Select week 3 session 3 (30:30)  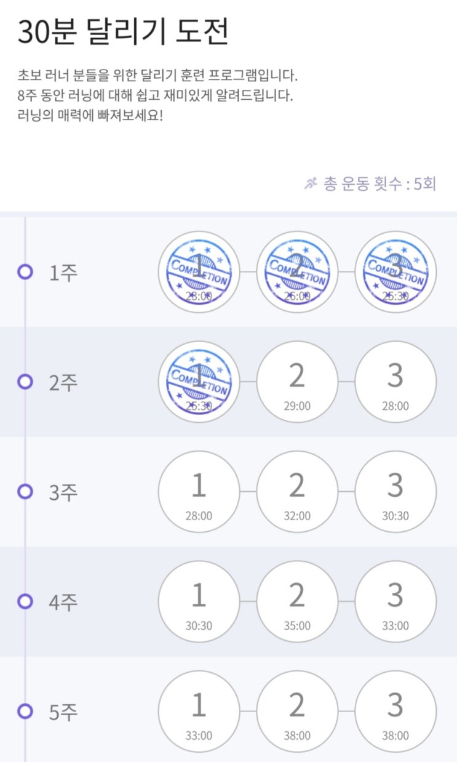pyautogui.click(x=395, y=491)
